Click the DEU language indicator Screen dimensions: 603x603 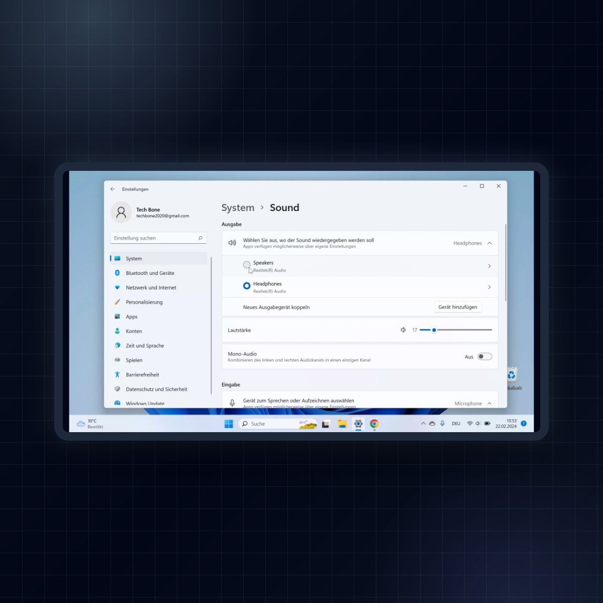[x=456, y=424]
